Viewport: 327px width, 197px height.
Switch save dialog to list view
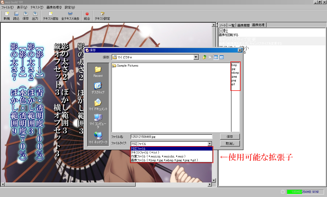(216, 57)
